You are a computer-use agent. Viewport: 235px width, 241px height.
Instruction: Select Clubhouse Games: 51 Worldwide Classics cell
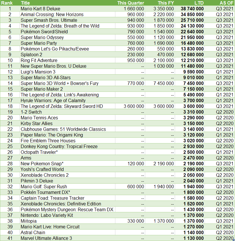[67, 129]
